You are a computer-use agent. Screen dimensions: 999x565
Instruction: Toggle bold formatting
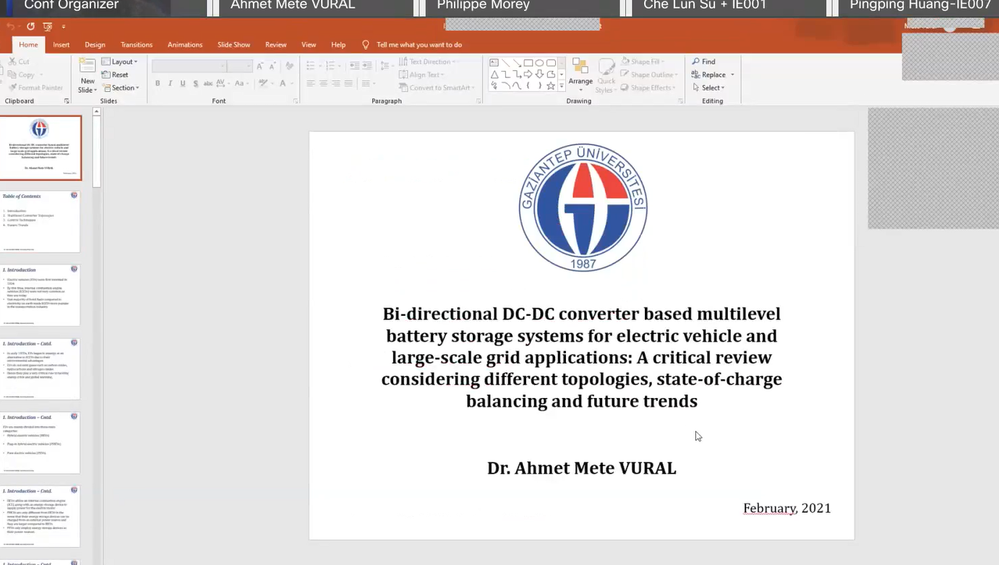[x=158, y=84]
